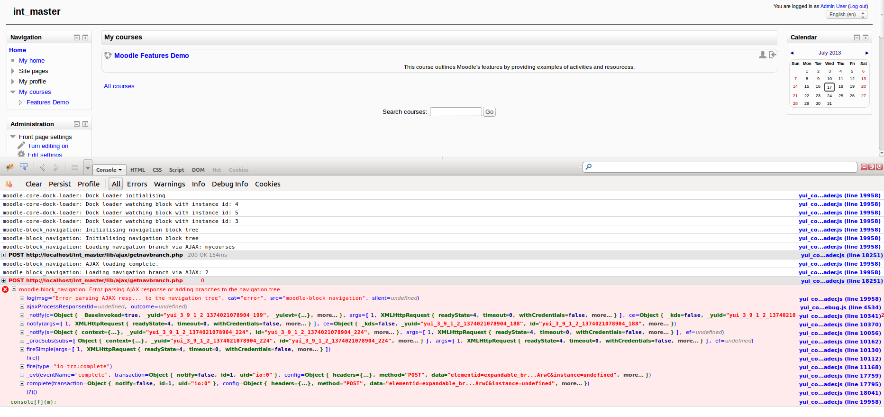Screen dimensions: 884x417
Task: Open the English (en) language dropdown
Action: [847, 15]
